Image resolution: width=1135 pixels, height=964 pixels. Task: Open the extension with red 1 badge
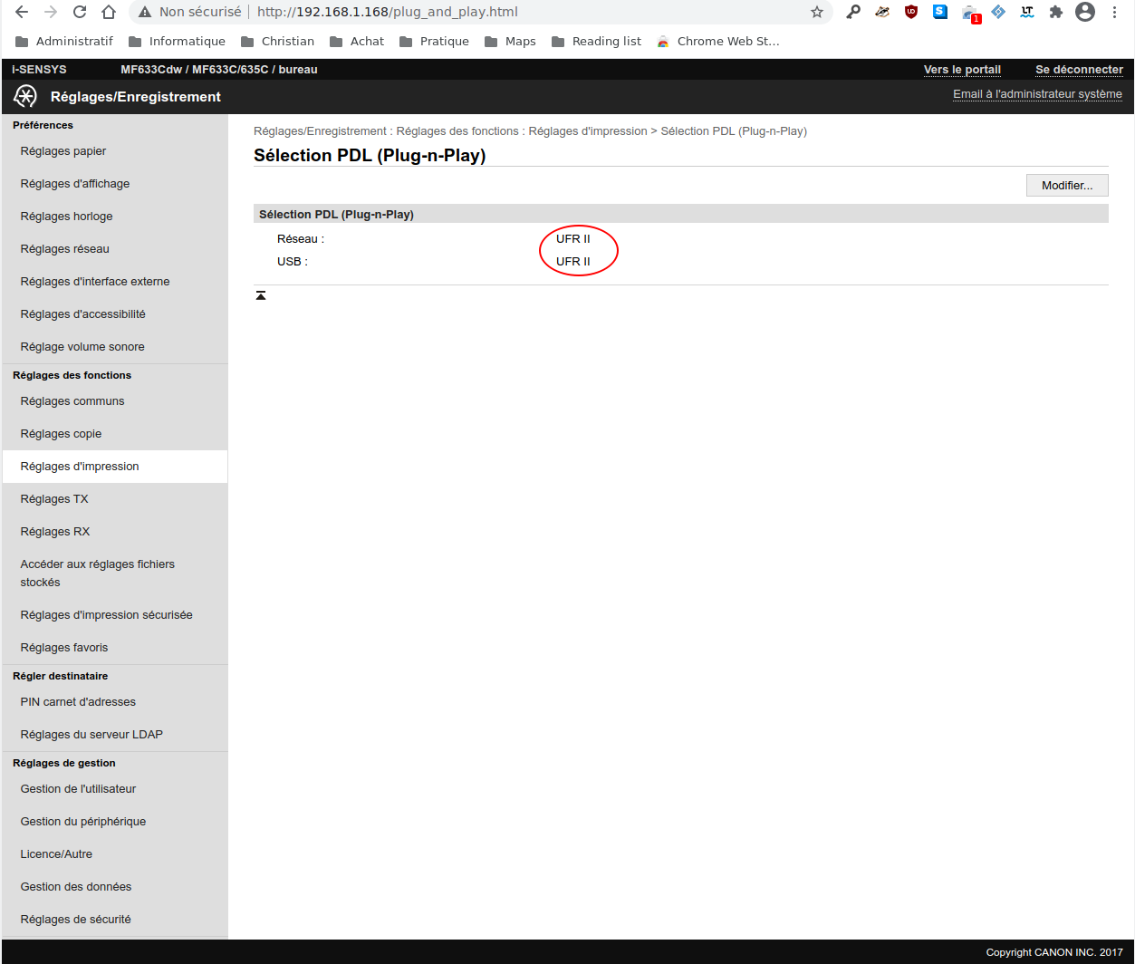(970, 14)
